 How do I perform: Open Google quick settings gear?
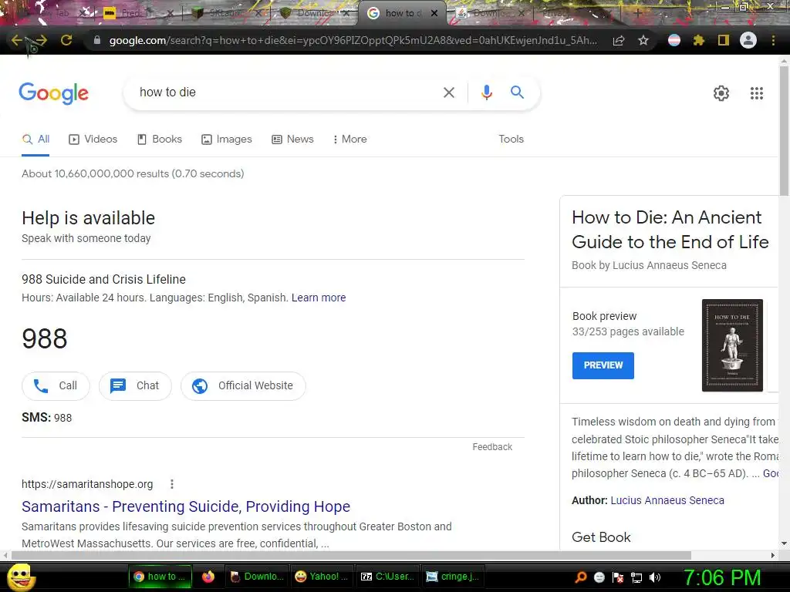point(721,93)
